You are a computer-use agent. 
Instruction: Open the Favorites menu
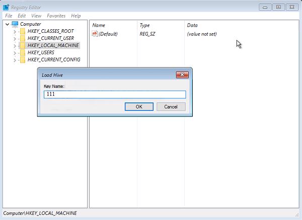coord(56,16)
